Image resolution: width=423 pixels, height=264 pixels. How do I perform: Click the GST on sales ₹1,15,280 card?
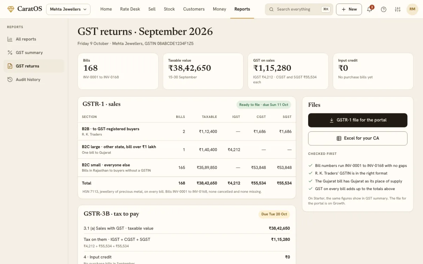click(288, 71)
